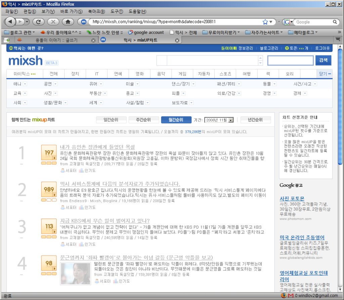Screen dimensions: 344x300
Task: Open the 사진 포토몬 ad link
Action: click(x=292, y=198)
